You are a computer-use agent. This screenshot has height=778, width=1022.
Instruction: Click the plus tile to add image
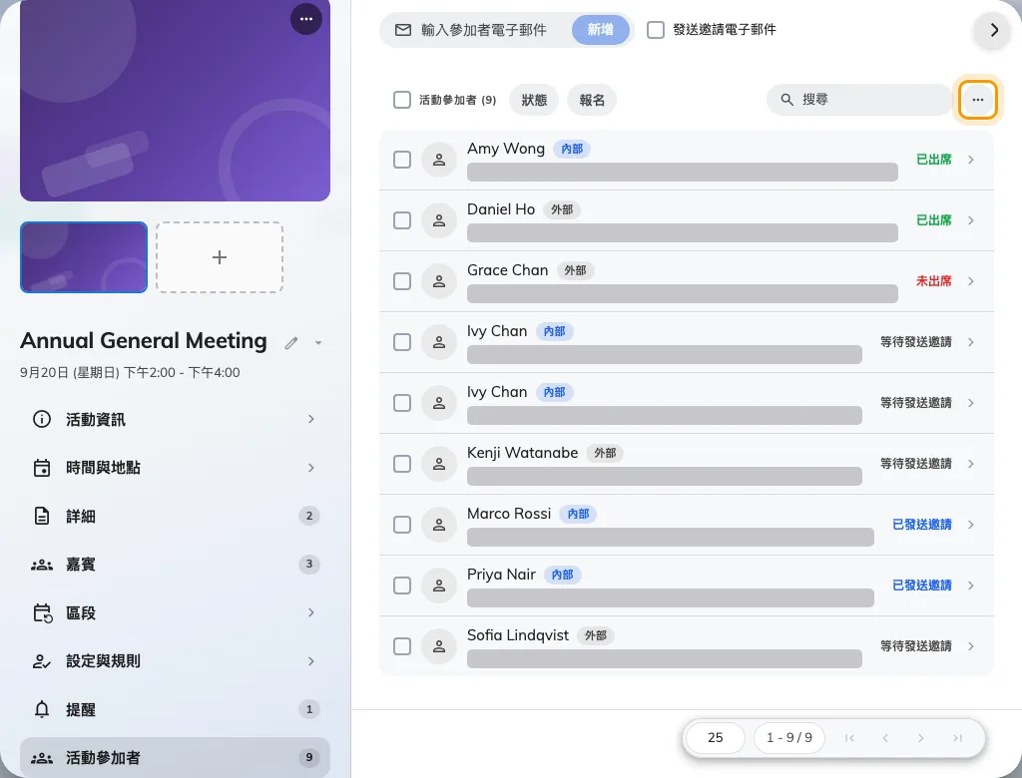pyautogui.click(x=220, y=257)
